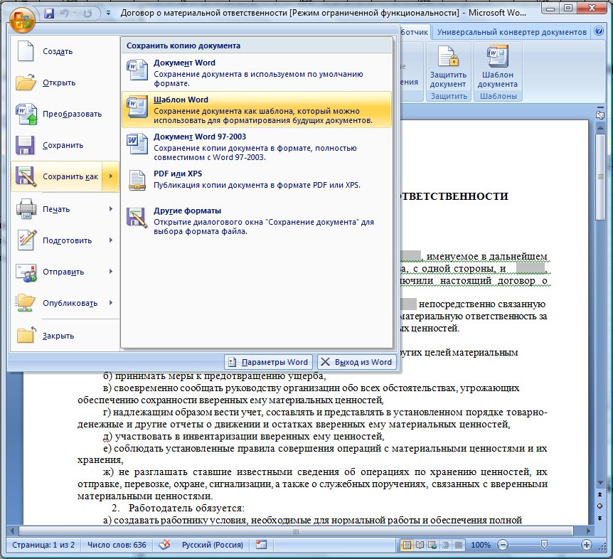
Task: Select Документ Word save option
Action: tap(257, 73)
